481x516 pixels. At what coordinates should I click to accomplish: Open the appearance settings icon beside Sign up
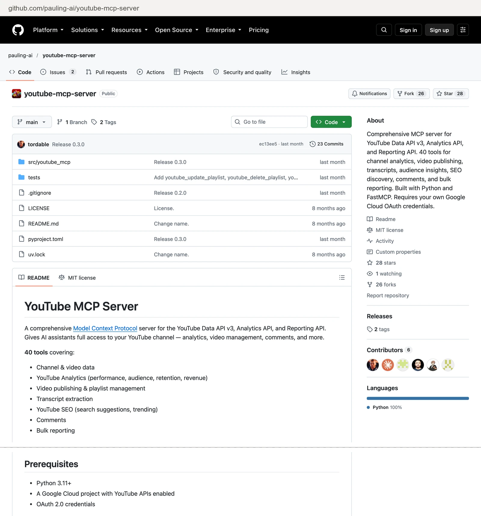pos(463,30)
